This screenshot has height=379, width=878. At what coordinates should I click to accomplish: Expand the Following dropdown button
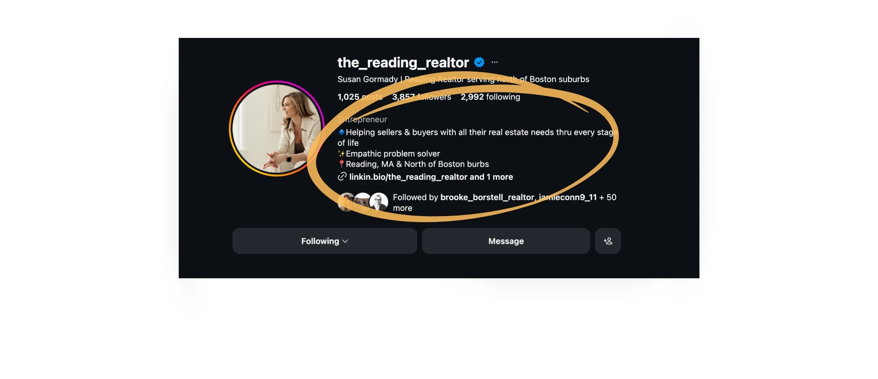pyautogui.click(x=325, y=241)
